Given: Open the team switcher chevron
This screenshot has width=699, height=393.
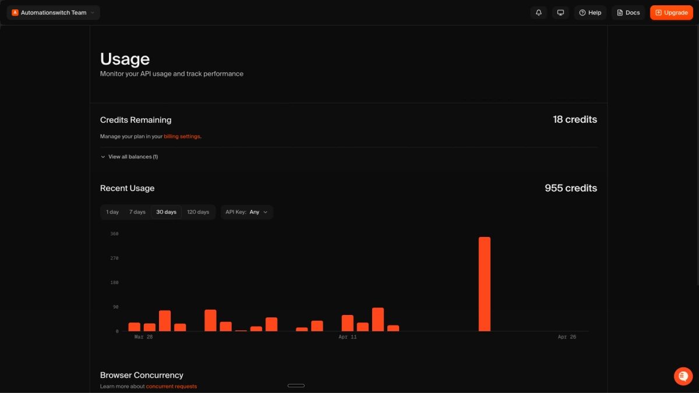Looking at the screenshot, I should coord(93,12).
